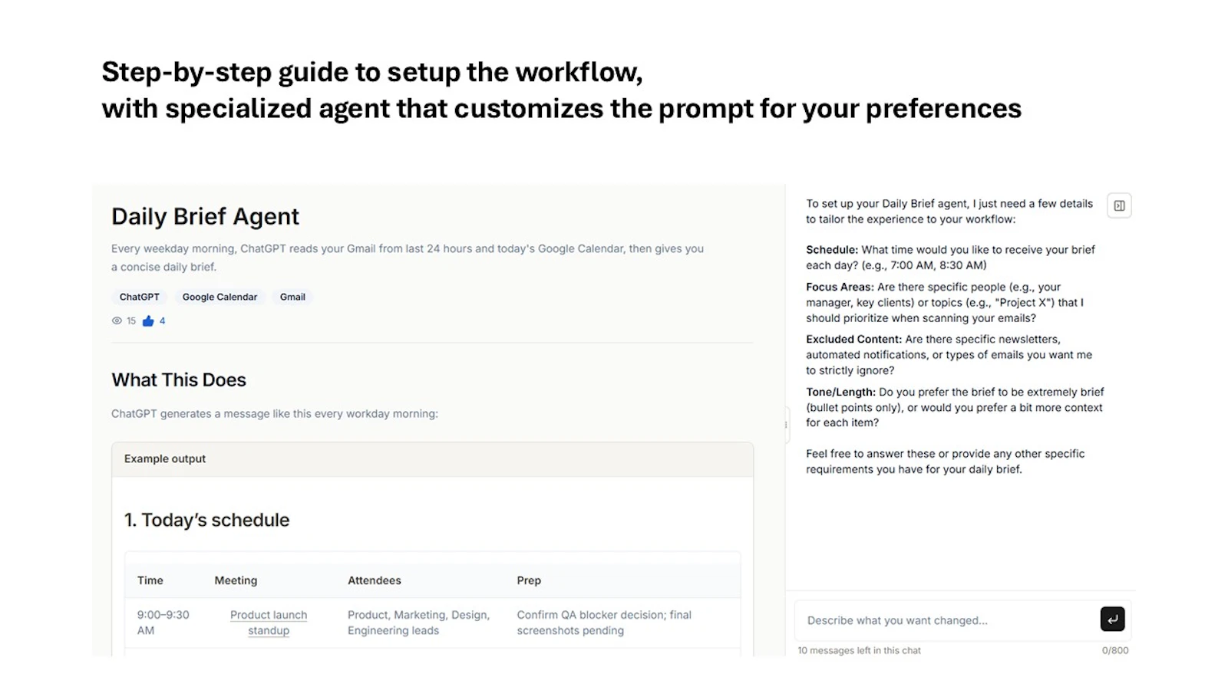This screenshot has width=1228, height=690.
Task: Click the eye views icon
Action: (117, 321)
